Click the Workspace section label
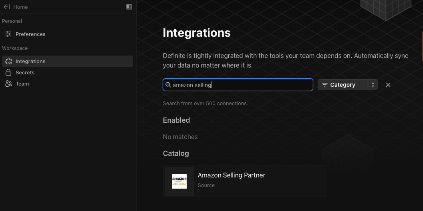This screenshot has height=211, width=423. pos(15,48)
